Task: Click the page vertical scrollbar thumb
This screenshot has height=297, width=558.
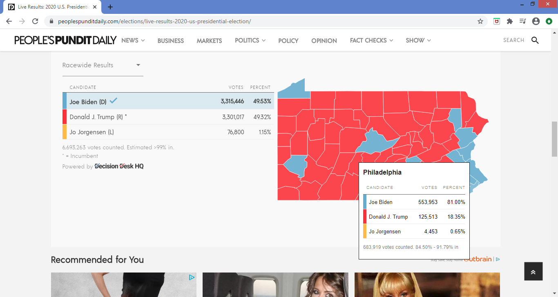Action: [555, 139]
